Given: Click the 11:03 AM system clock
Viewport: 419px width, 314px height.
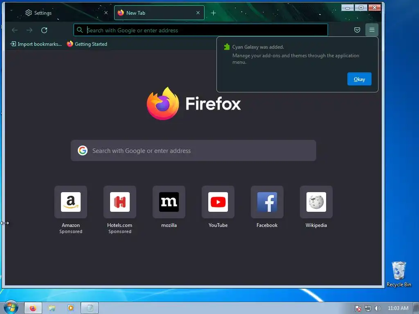Looking at the screenshot, I should coord(398,308).
